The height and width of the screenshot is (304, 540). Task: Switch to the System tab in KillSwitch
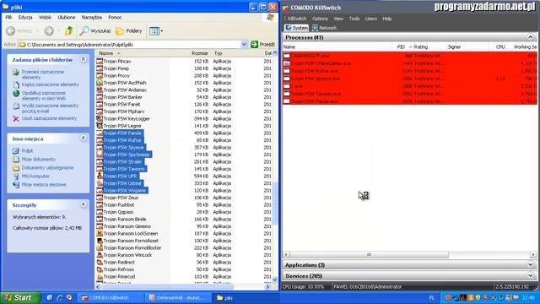click(x=296, y=28)
